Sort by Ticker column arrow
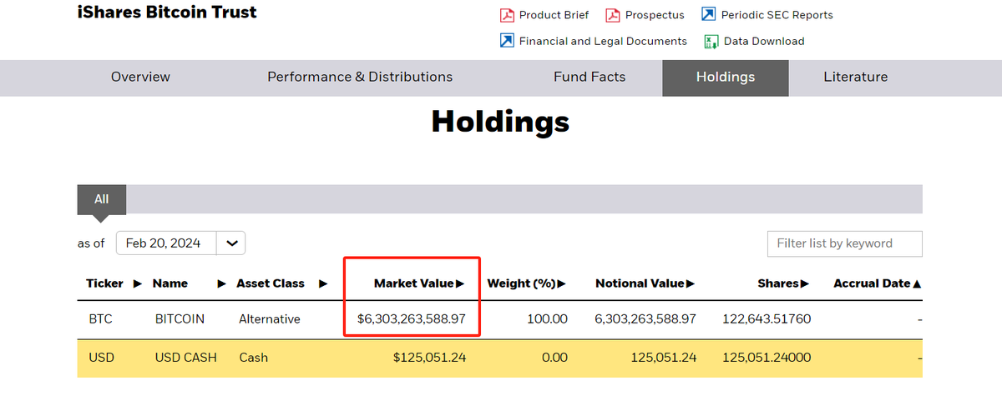Viewport: 1002px width, 401px height. (138, 283)
